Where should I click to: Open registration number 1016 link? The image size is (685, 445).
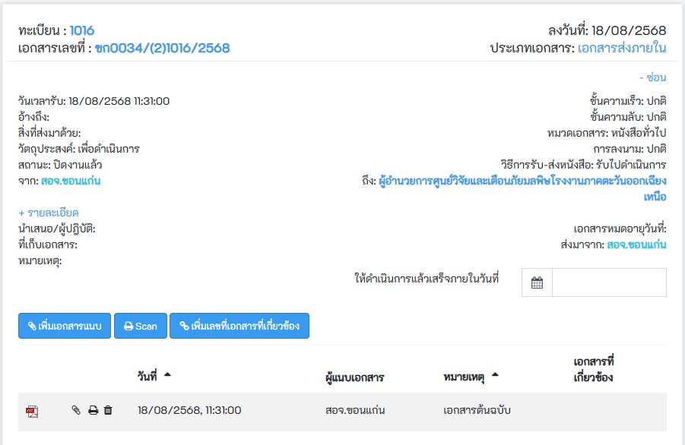tap(82, 30)
